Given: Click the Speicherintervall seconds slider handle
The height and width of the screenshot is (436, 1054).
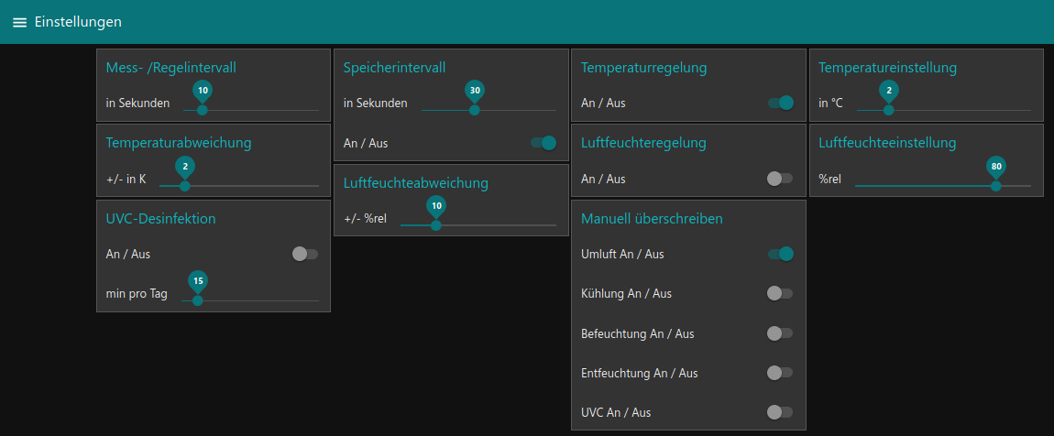Looking at the screenshot, I should coord(474,110).
